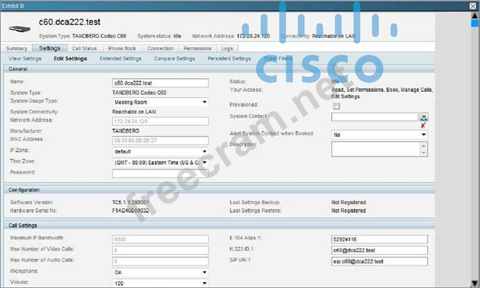
Task: Open the Logs tab
Action: point(227,48)
